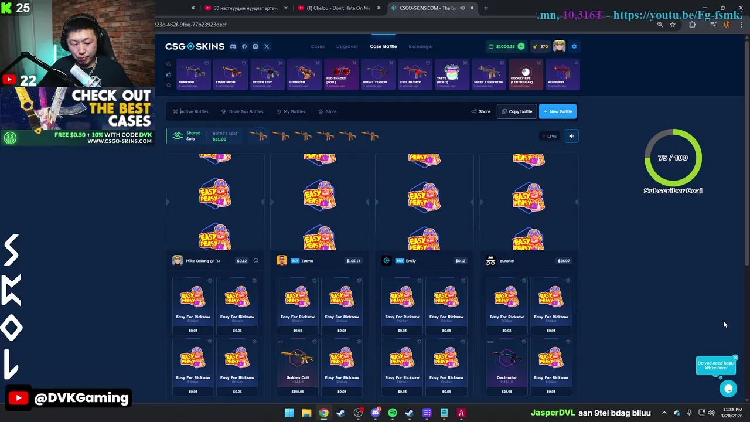Open the Facebook link icon in the header
This screenshot has width=750, height=422.
click(244, 46)
